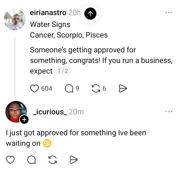Share _icurious_'s reply via send icon
Image resolution: width=181 pixels, height=170 pixels.
(73, 159)
